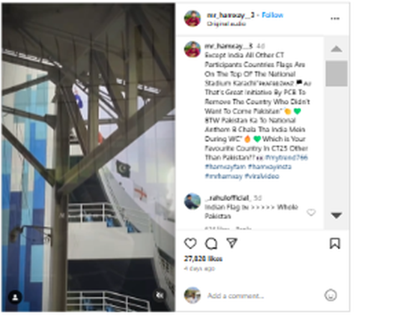The height and width of the screenshot is (327, 412).
Task: Open the poster's profile picture in header
Action: coord(193,19)
